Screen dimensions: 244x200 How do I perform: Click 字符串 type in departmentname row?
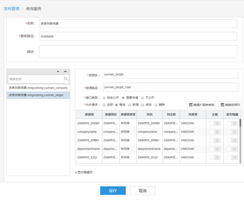pyautogui.click(x=125, y=149)
